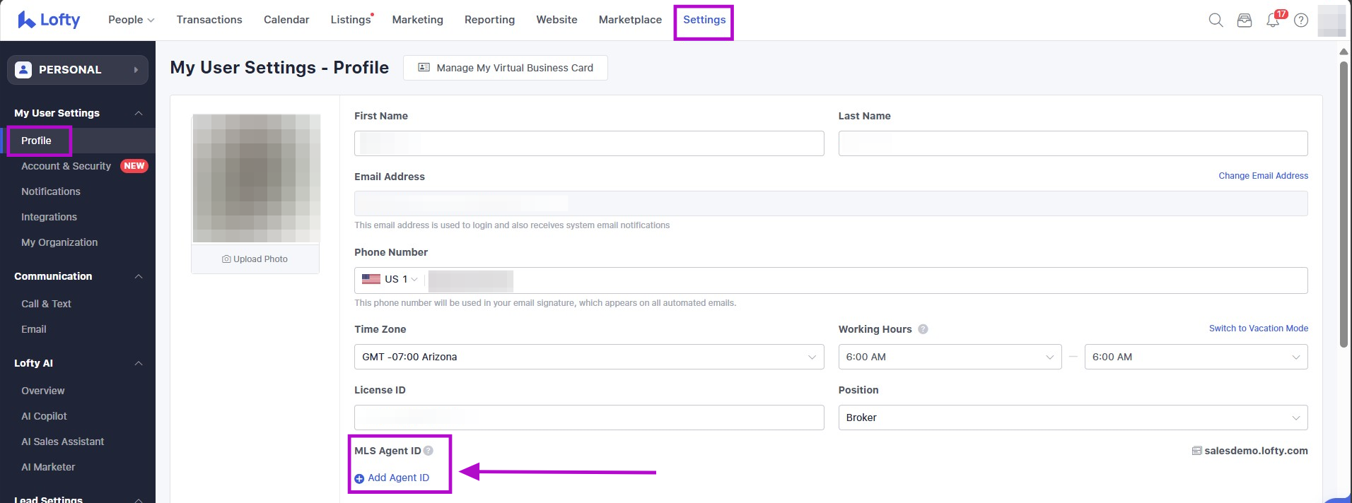Click the Change Email Address link
The image size is (1352, 503).
1263,176
